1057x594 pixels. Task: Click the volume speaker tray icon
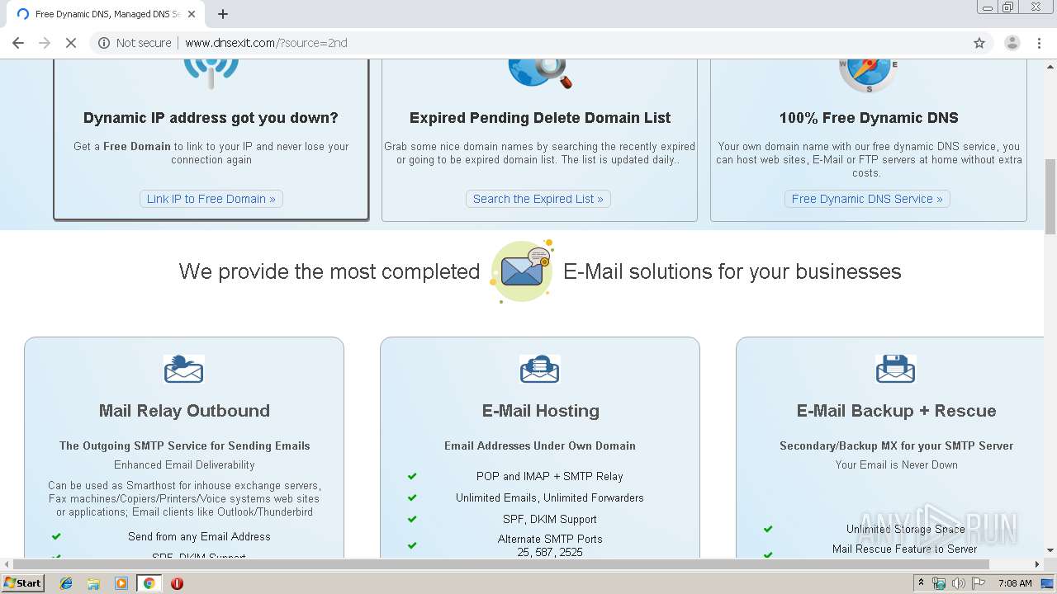958,583
